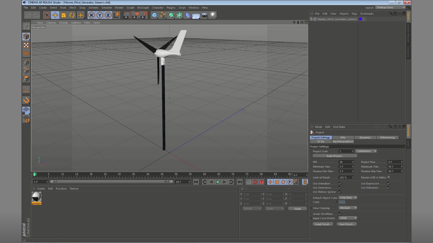Activate the Rotate tool in top toolbar
Image resolution: width=433 pixels, height=243 pixels.
(72, 15)
